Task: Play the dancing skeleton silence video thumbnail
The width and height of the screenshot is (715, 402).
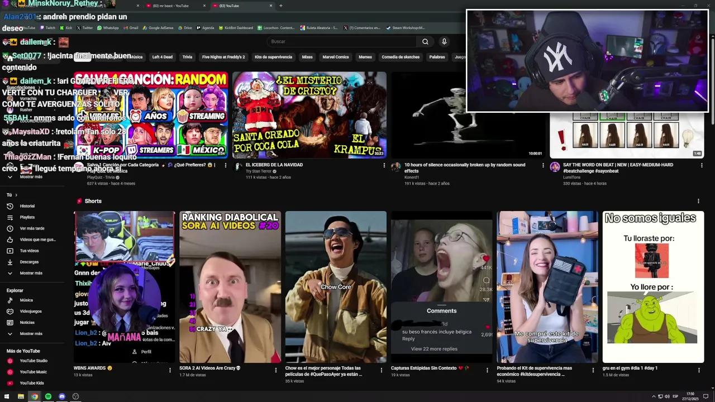Action: pyautogui.click(x=468, y=115)
